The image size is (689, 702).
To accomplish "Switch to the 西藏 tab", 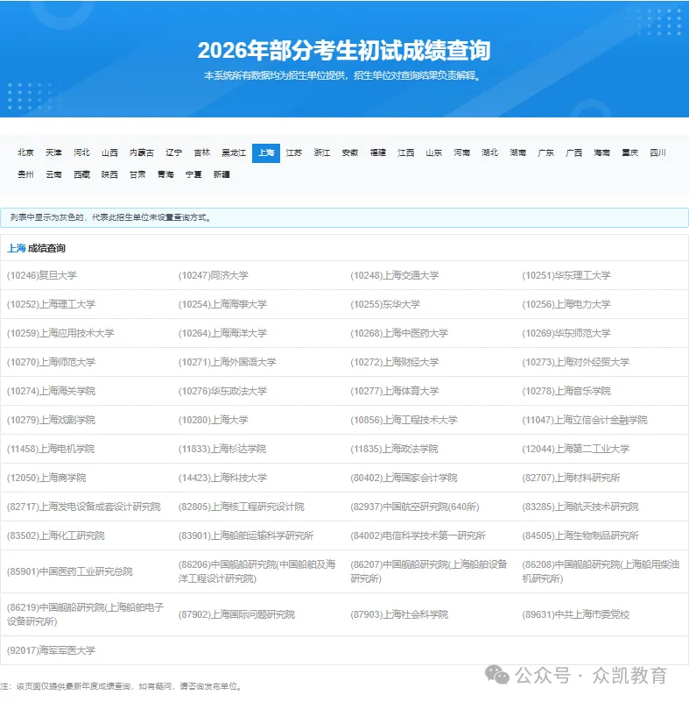I will [81, 174].
